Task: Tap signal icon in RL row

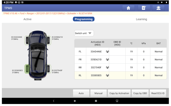Action: [108, 75]
